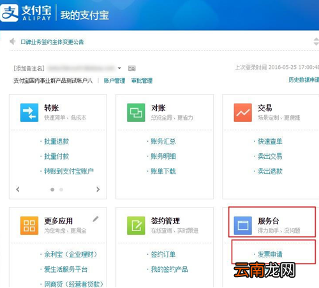Click the Alipay logo icon

[x=10, y=13]
